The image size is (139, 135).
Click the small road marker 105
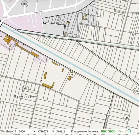4,17
